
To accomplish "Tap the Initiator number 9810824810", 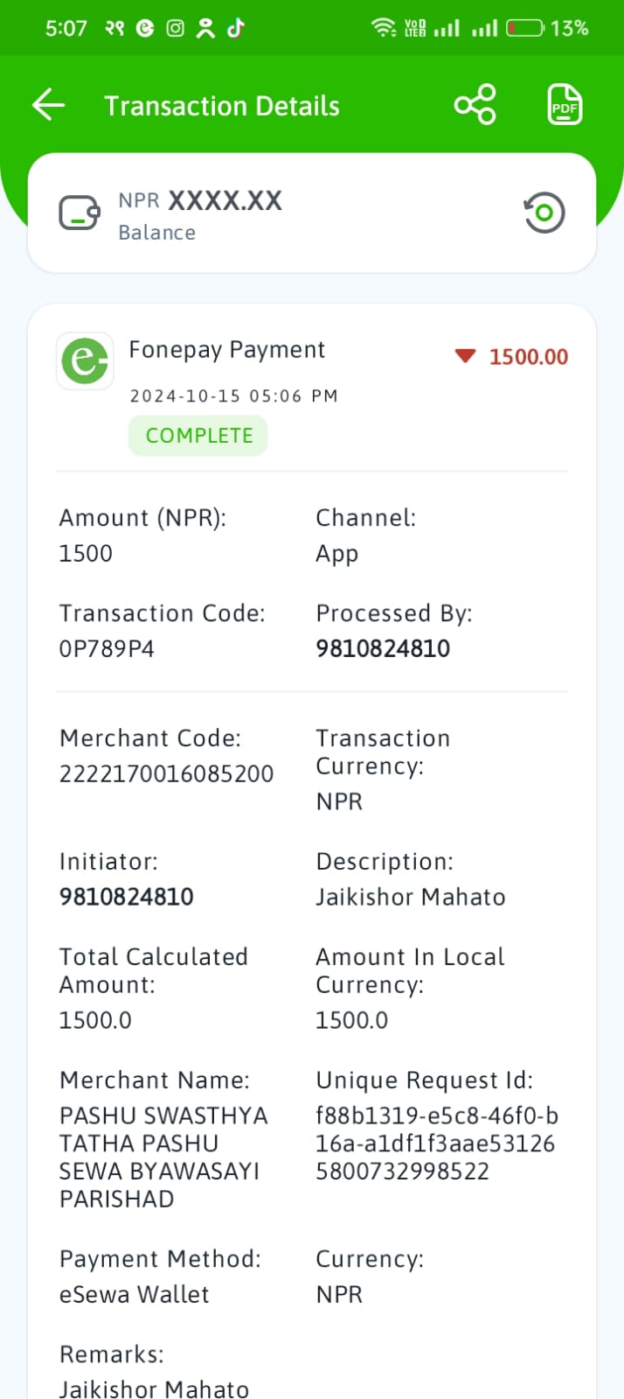I will [x=127, y=897].
